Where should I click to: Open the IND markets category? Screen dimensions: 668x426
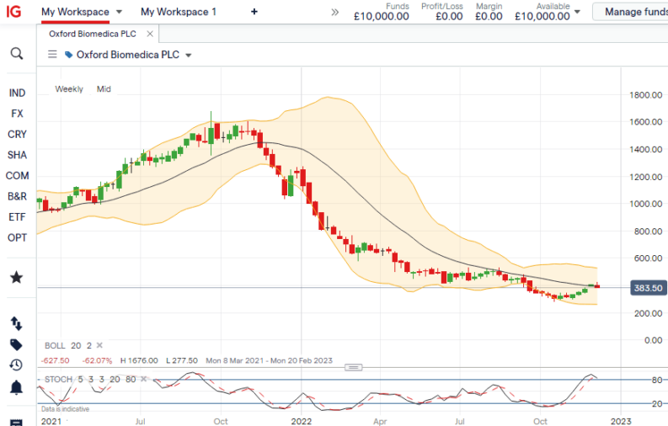coord(17,93)
